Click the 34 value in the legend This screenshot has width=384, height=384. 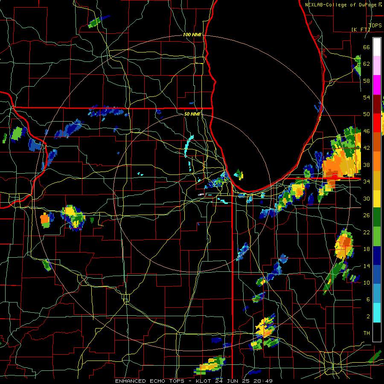point(367,182)
